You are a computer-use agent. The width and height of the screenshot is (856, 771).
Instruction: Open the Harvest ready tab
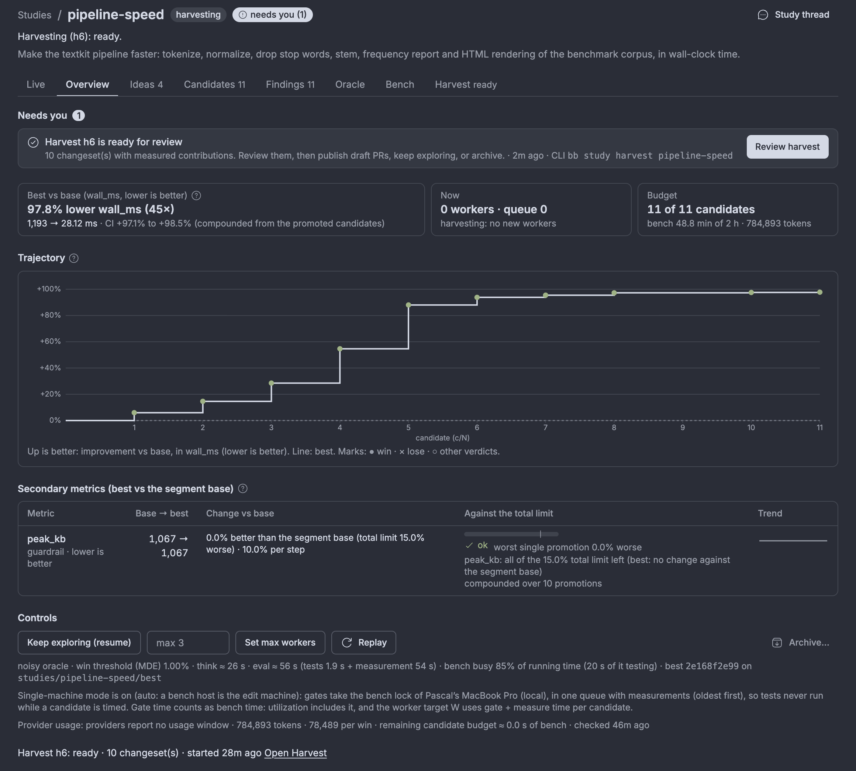click(x=466, y=84)
